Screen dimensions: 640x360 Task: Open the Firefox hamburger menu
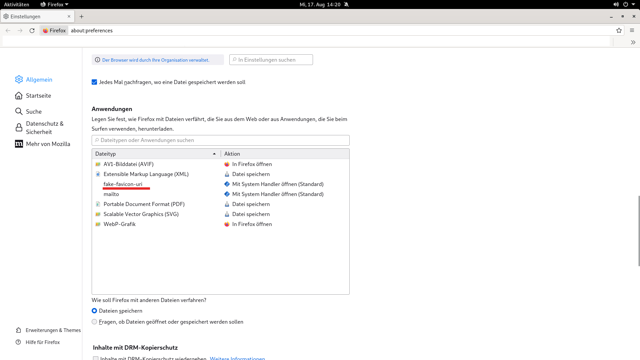tap(632, 31)
